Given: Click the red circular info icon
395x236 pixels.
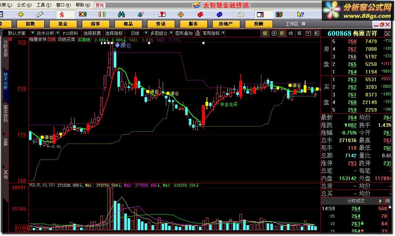Looking at the screenshot, I should (x=200, y=15).
